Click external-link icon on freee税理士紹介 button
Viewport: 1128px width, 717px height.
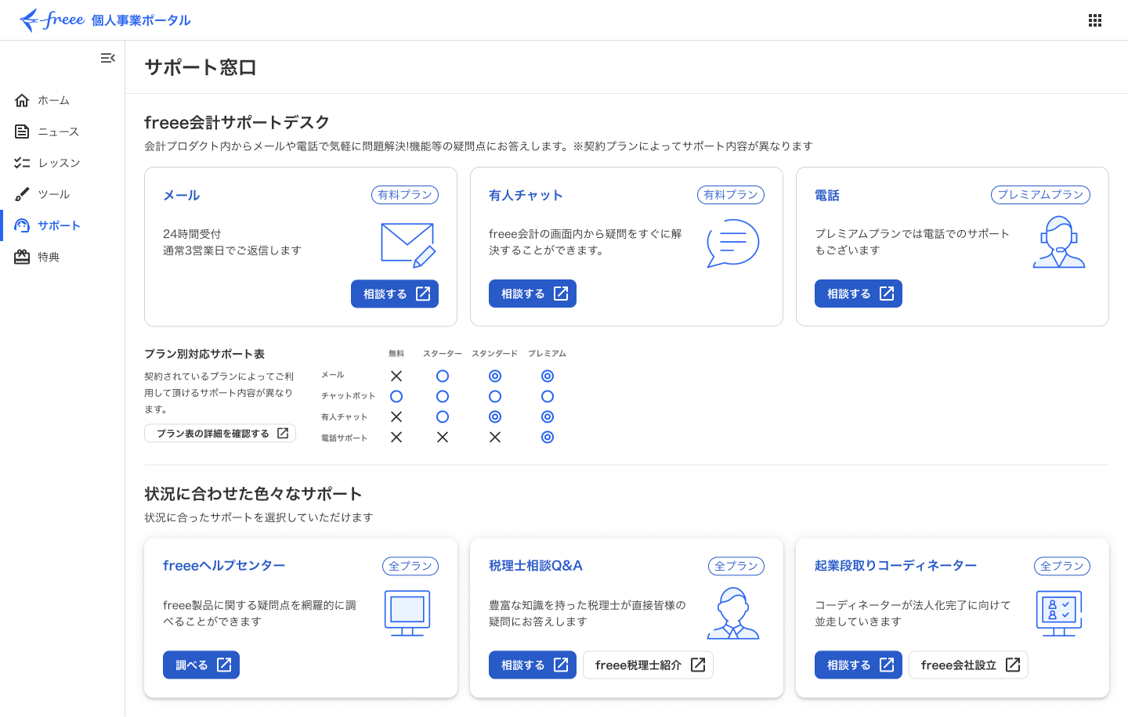(698, 665)
